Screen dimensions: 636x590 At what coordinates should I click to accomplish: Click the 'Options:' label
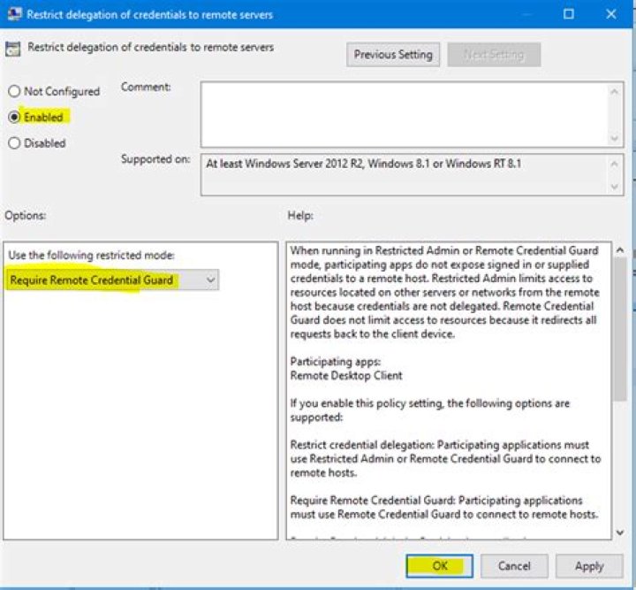pos(25,215)
